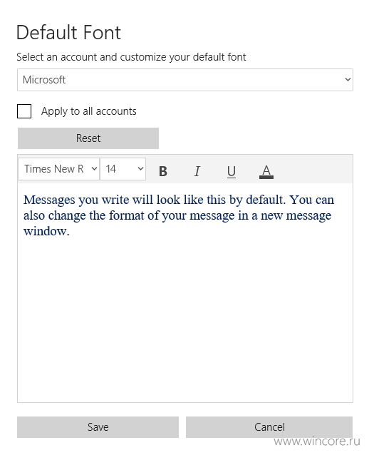Click the account dropdown chevron arrow
The height and width of the screenshot is (455, 369).
348,79
